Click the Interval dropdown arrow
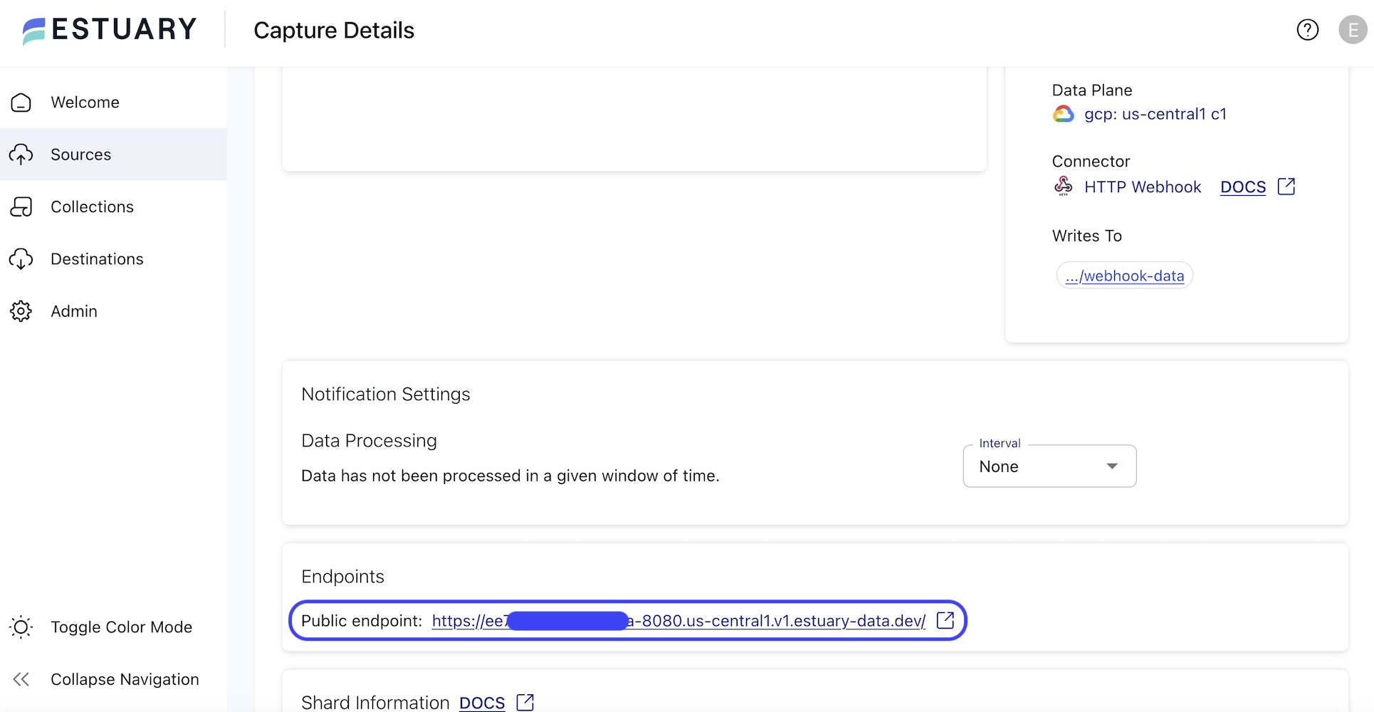The image size is (1374, 712). tap(1111, 466)
